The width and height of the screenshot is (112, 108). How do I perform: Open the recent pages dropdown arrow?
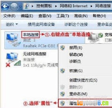[x=21, y=7]
